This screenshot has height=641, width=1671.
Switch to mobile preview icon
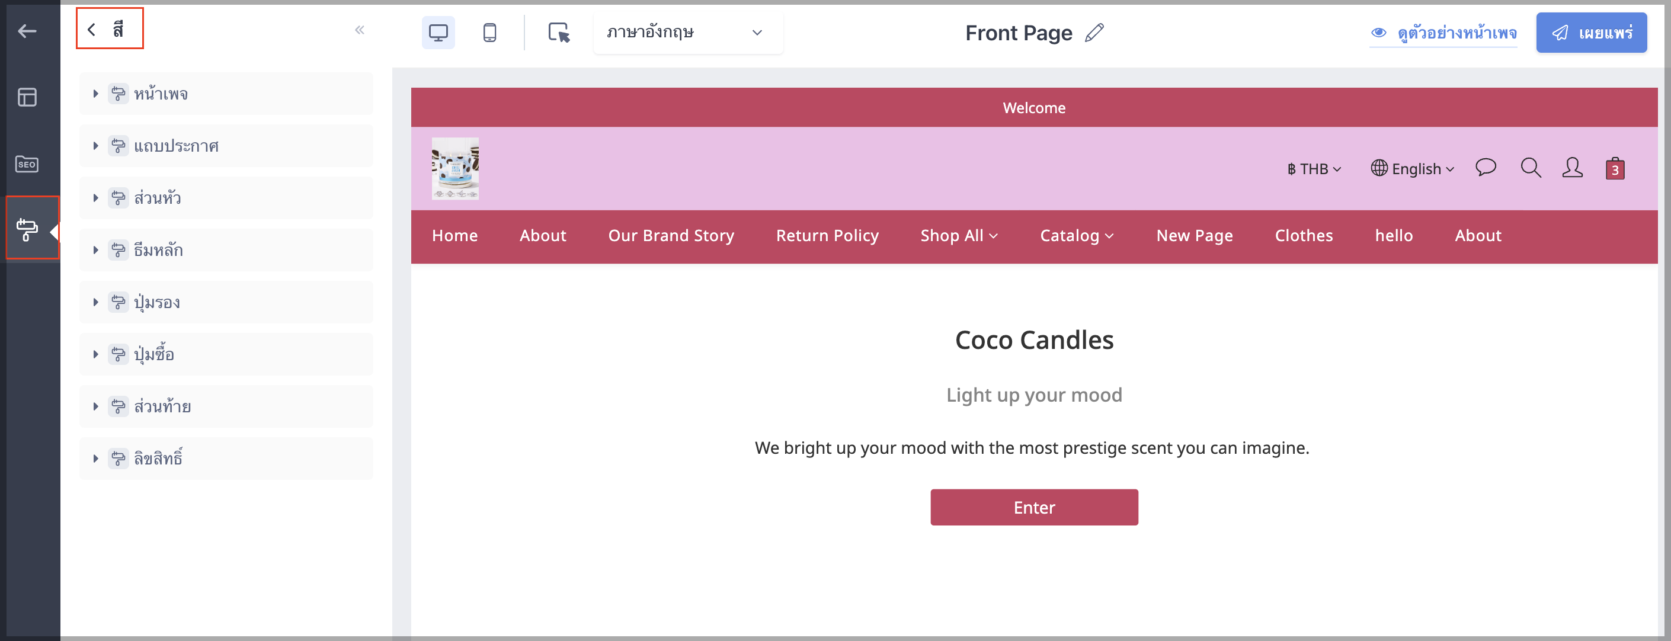tap(490, 33)
